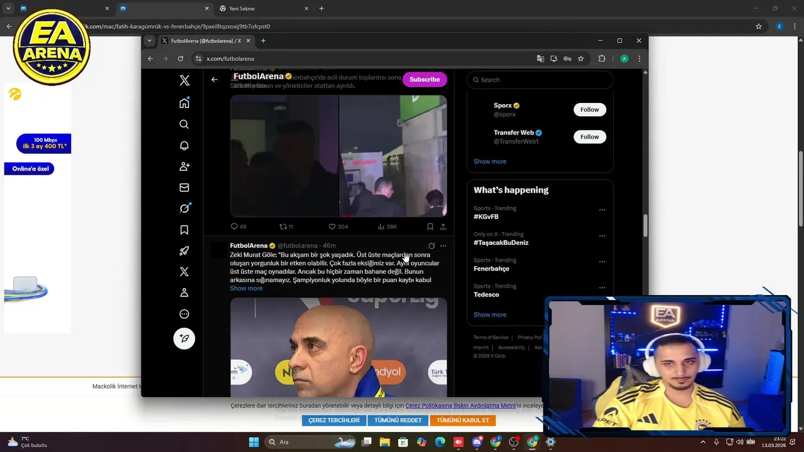
Task: Open Çerez Politikasına İlişkin Aydınlatma Metni link
Action: pyautogui.click(x=460, y=406)
